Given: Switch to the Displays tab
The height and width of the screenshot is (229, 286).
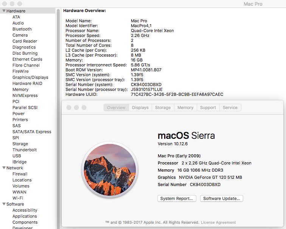Looking at the screenshot, I should pyautogui.click(x=140, y=108).
